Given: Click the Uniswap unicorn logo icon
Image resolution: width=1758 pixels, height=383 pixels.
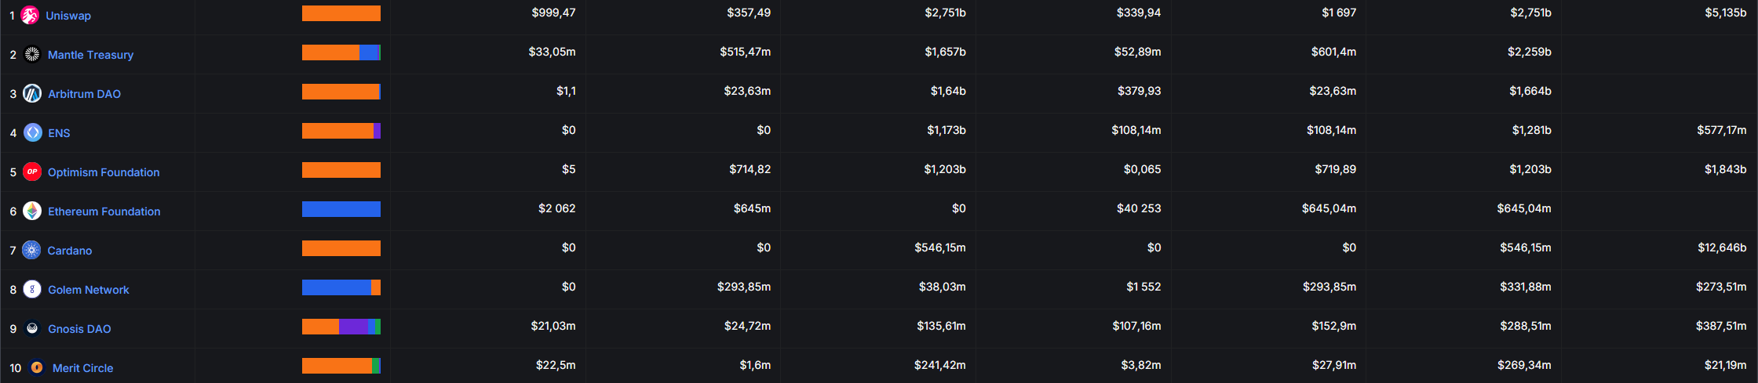Looking at the screenshot, I should pos(30,15).
